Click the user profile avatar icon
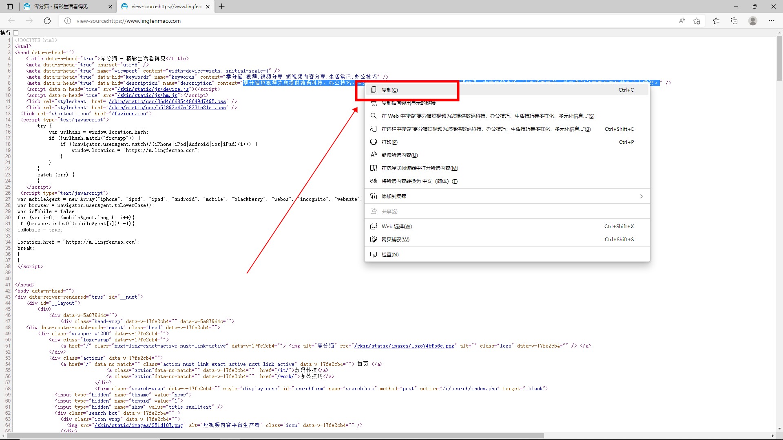 (x=753, y=21)
